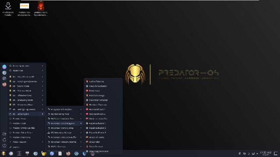Expand the 07) Monitoring Mode submenu arrow

click(43, 105)
